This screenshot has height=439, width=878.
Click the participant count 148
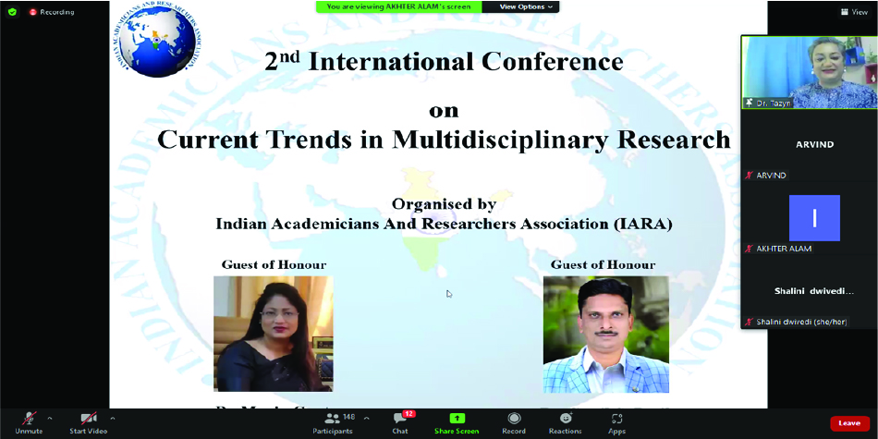click(x=348, y=417)
